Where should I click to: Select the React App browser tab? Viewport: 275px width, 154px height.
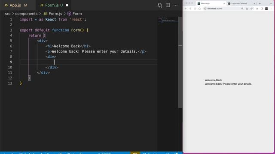tap(211, 3)
